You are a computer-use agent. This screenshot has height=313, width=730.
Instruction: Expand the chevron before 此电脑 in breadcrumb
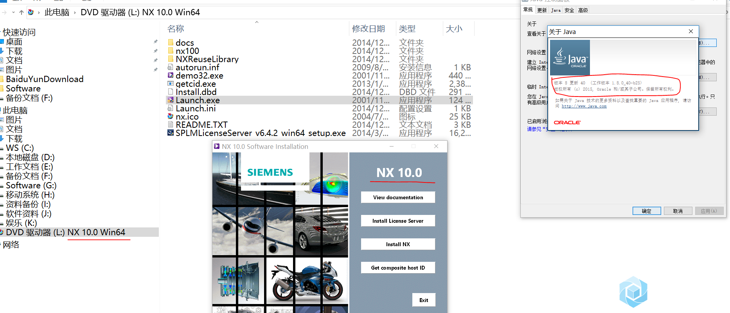39,13
